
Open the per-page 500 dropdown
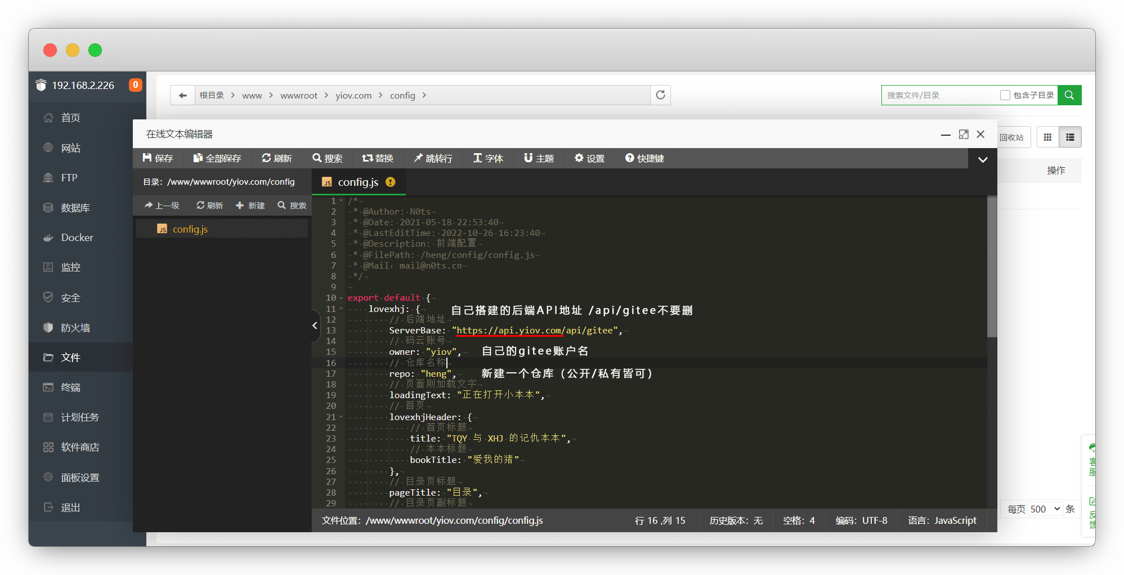[1045, 509]
